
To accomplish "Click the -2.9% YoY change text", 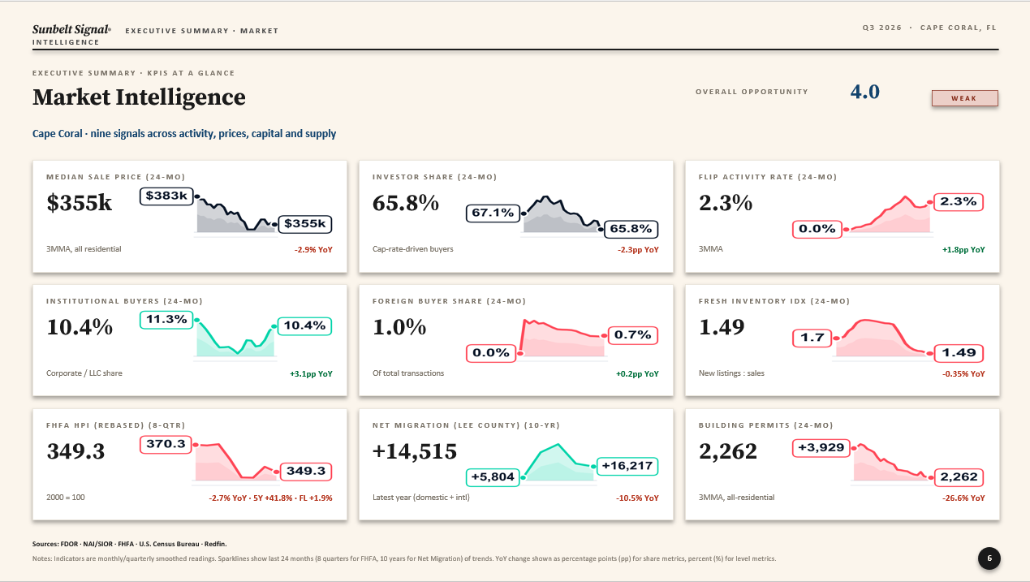I will [313, 249].
